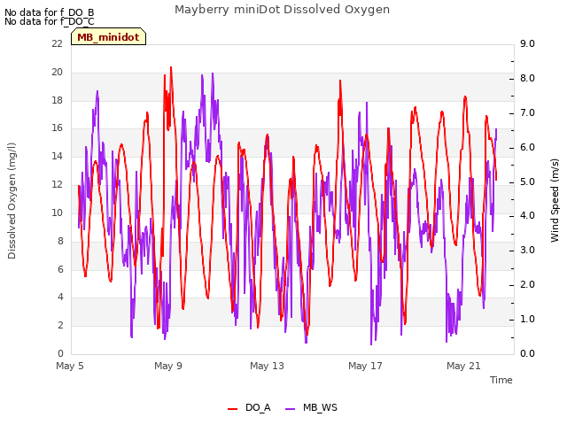Image resolution: width=567 pixels, height=425 pixels.
Task: Click the 0.0 wind speed tick label
Action: [527, 353]
